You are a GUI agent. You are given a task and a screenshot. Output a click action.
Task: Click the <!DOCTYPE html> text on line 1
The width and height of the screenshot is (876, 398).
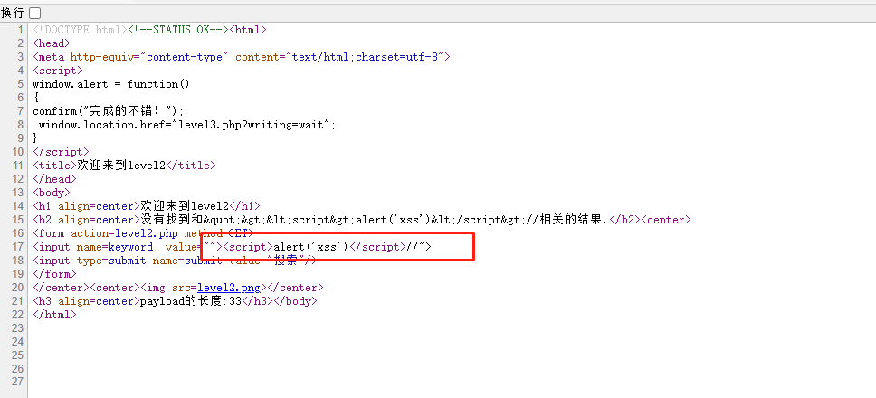[x=80, y=30]
